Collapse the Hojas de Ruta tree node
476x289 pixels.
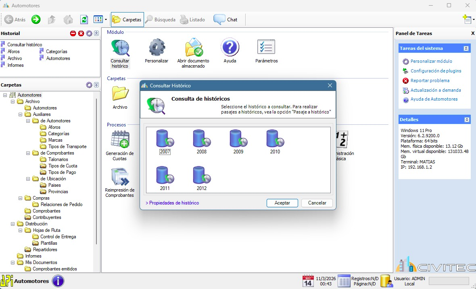click(x=20, y=230)
